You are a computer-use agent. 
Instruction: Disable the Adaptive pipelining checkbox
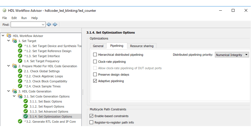click(95, 81)
